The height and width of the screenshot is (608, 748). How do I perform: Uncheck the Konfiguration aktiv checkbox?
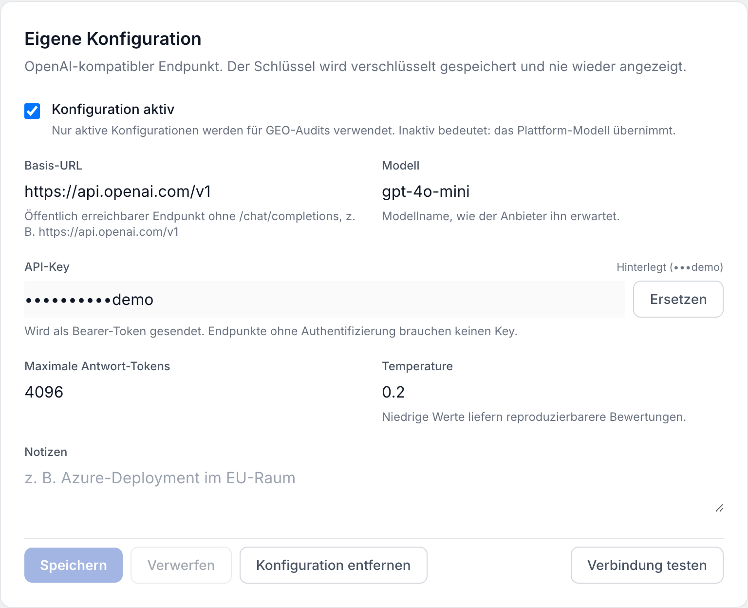pyautogui.click(x=32, y=111)
